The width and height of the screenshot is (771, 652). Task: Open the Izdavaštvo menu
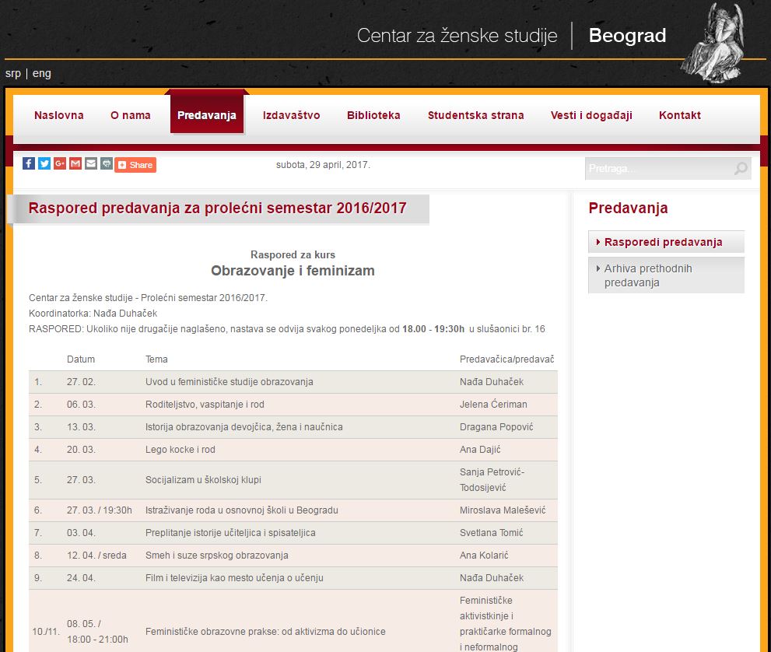[292, 115]
